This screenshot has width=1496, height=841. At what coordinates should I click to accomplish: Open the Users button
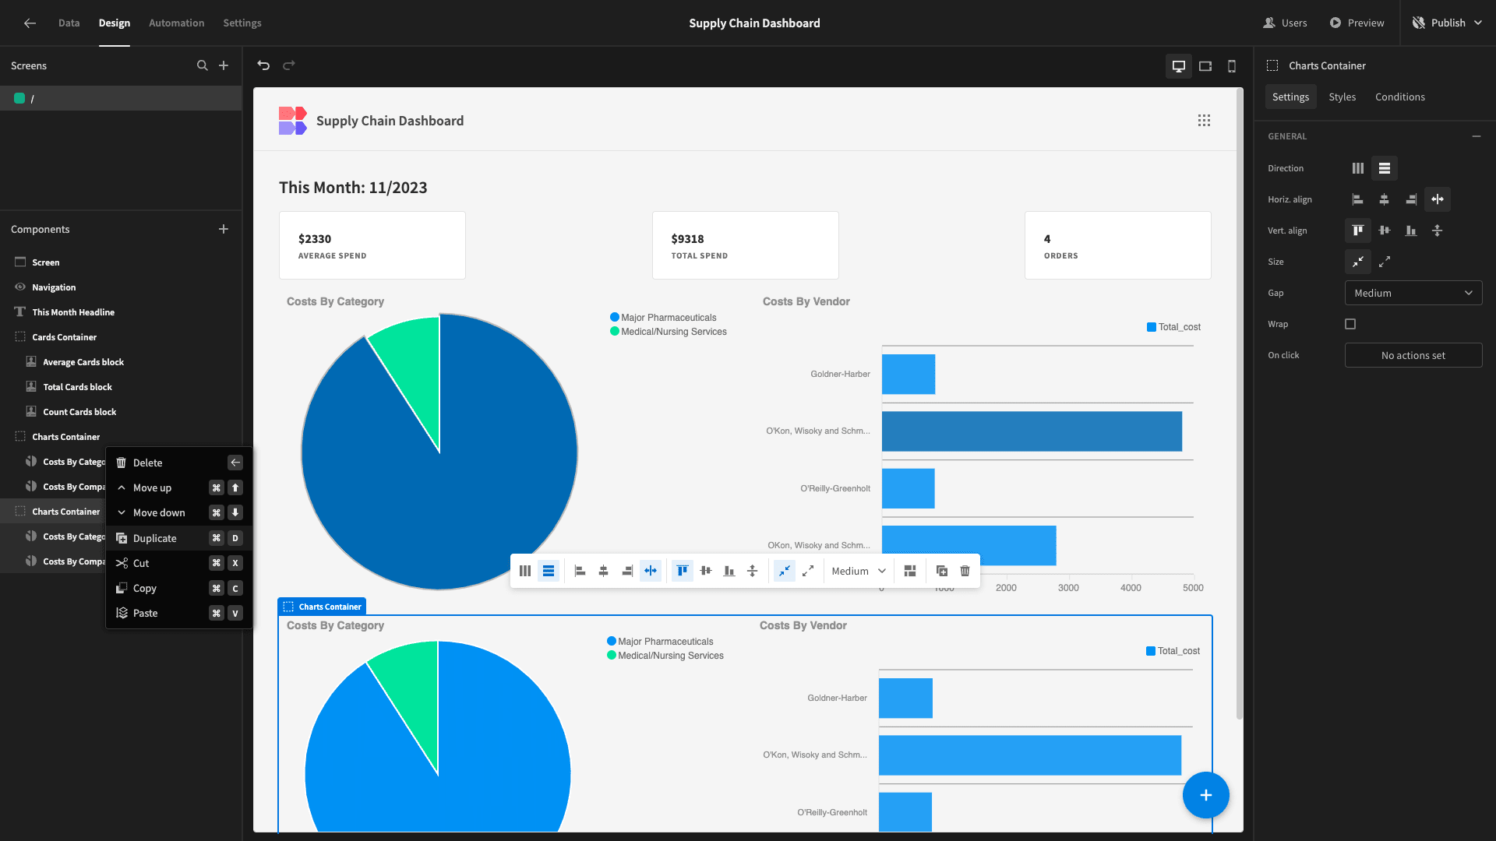(1285, 23)
